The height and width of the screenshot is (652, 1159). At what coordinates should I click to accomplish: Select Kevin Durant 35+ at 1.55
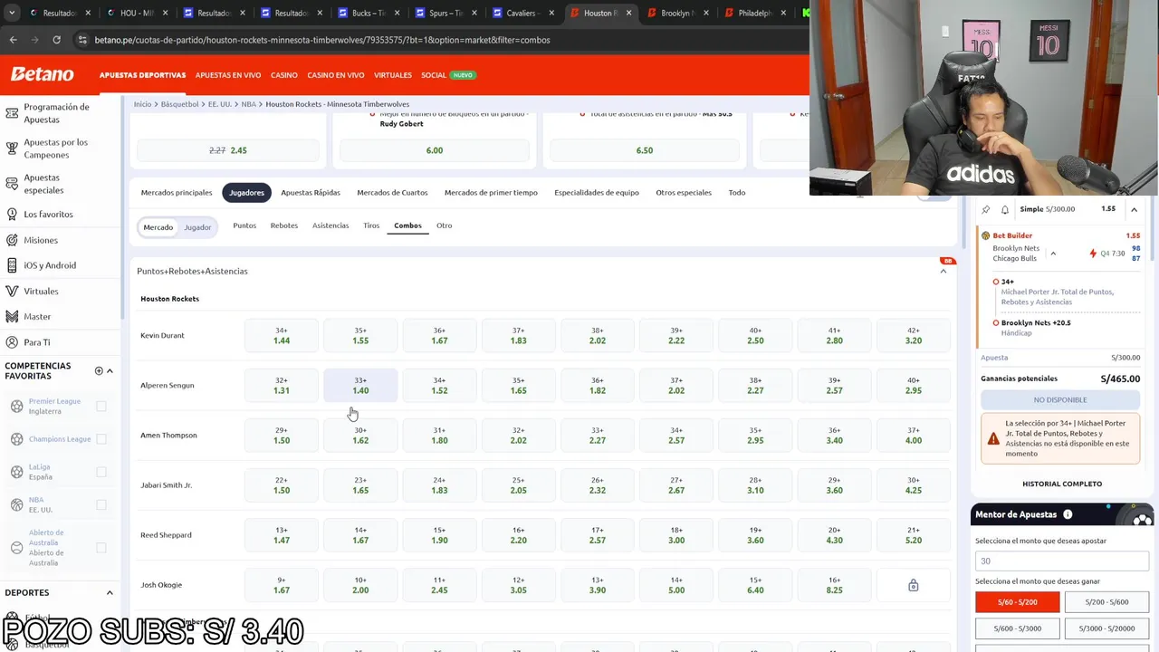pyautogui.click(x=360, y=336)
